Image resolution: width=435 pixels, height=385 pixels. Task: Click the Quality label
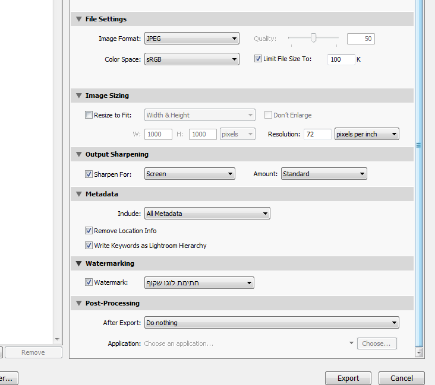tap(265, 39)
